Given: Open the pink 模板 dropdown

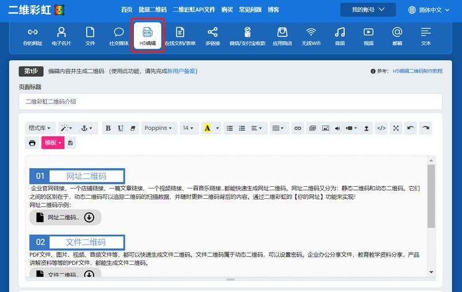Looking at the screenshot, I should click(x=53, y=143).
